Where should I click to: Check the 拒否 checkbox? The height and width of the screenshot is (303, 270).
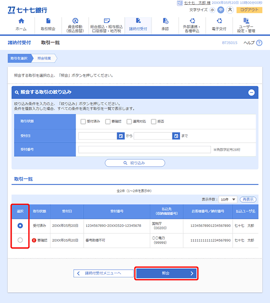click(153, 122)
